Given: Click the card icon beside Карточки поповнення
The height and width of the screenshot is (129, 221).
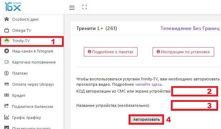Looking at the screenshot, I should [x=6, y=62].
